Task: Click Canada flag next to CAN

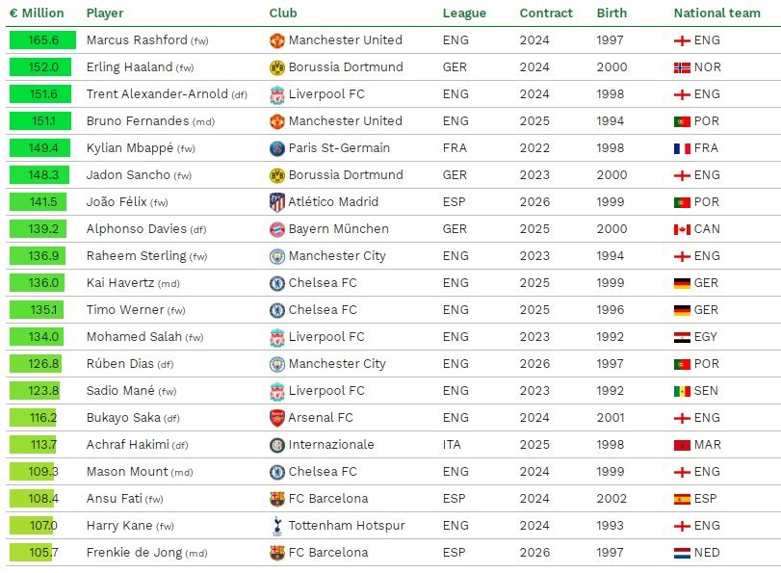Action: 682,230
